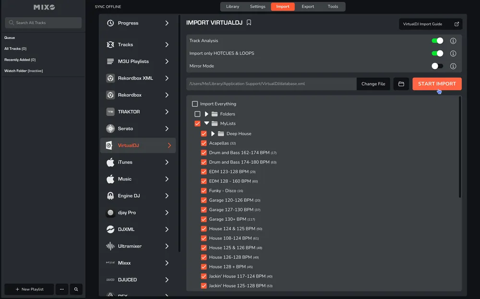The height and width of the screenshot is (299, 480).
Task: Open the folder browser icon near Change File
Action: [x=401, y=84]
